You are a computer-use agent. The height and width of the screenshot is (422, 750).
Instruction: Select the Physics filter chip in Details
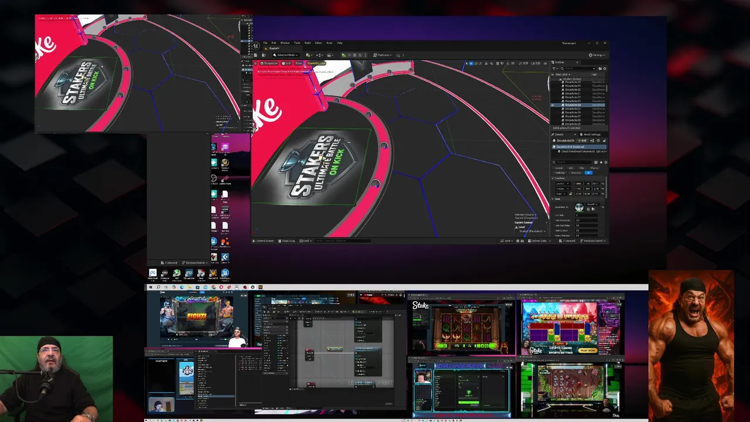pyautogui.click(x=594, y=168)
